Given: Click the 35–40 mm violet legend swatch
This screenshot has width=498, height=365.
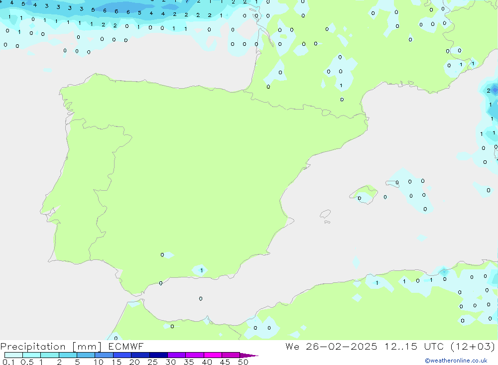Looking at the screenshot, I should click(x=195, y=355).
